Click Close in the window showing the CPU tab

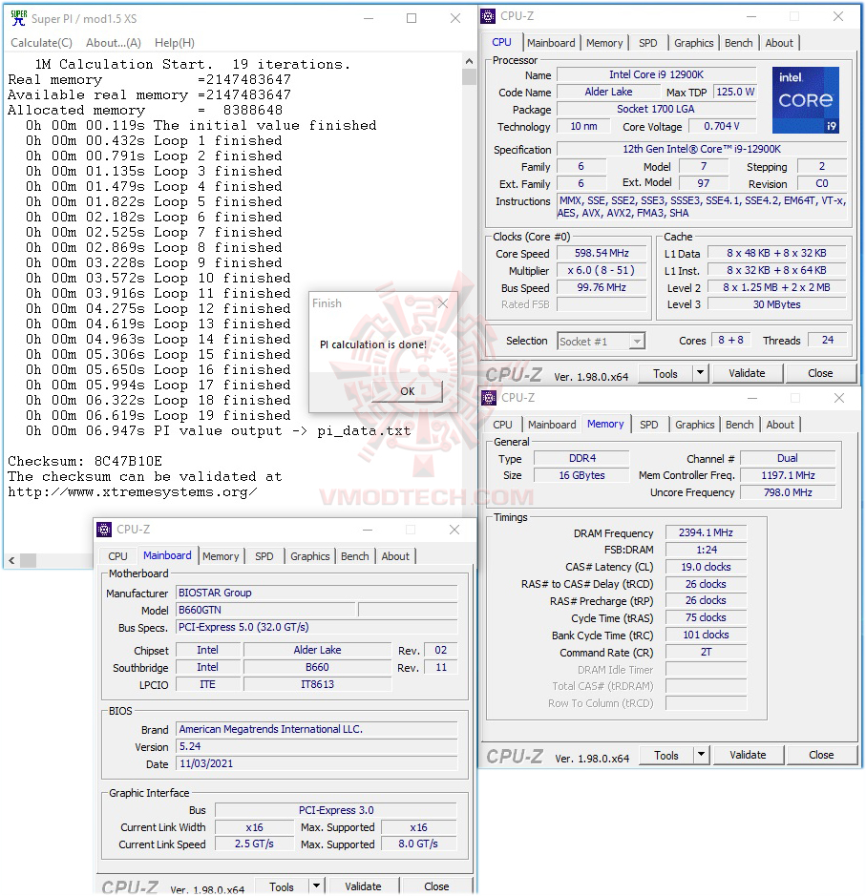click(820, 373)
